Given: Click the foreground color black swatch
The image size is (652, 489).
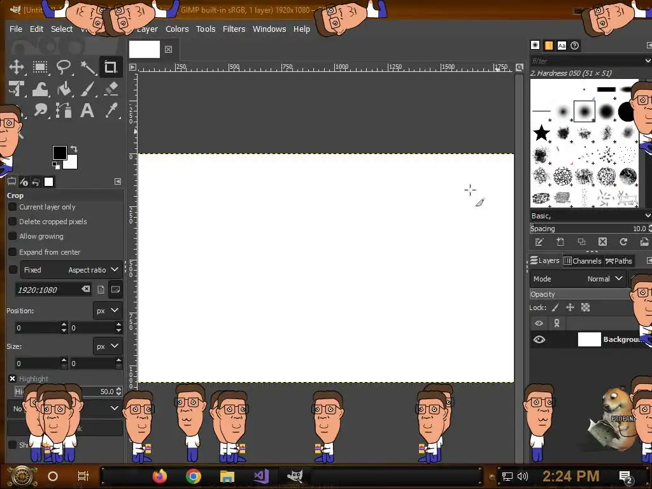Looking at the screenshot, I should pyautogui.click(x=59, y=153).
